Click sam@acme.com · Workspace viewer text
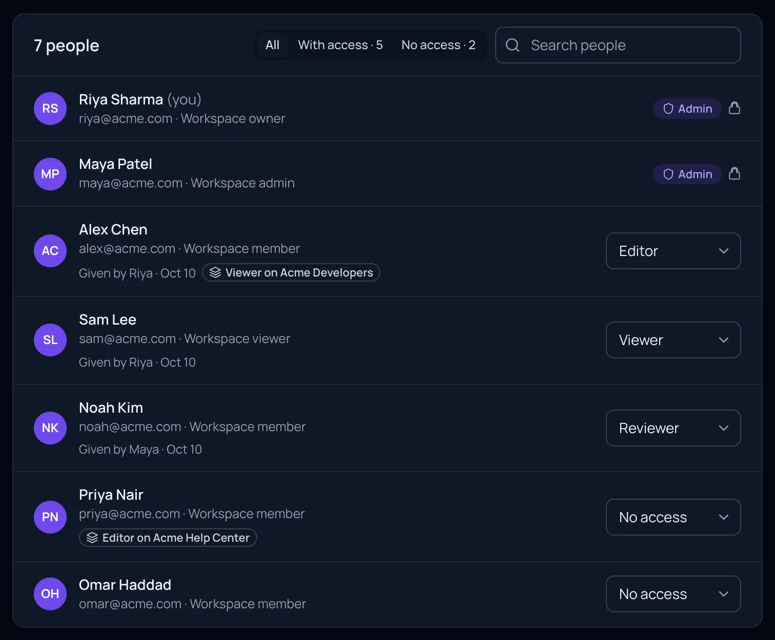Screen dimensions: 775x640 (185, 338)
